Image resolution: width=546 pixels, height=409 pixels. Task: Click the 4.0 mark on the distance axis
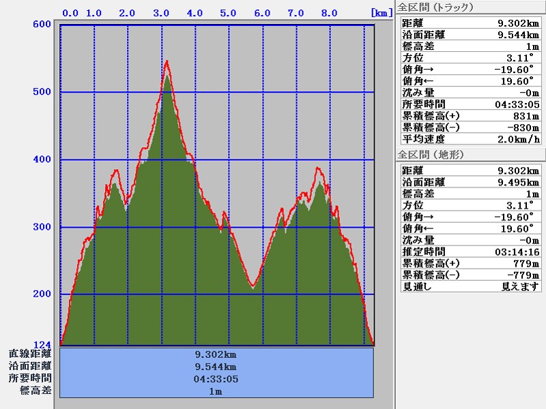pos(195,13)
